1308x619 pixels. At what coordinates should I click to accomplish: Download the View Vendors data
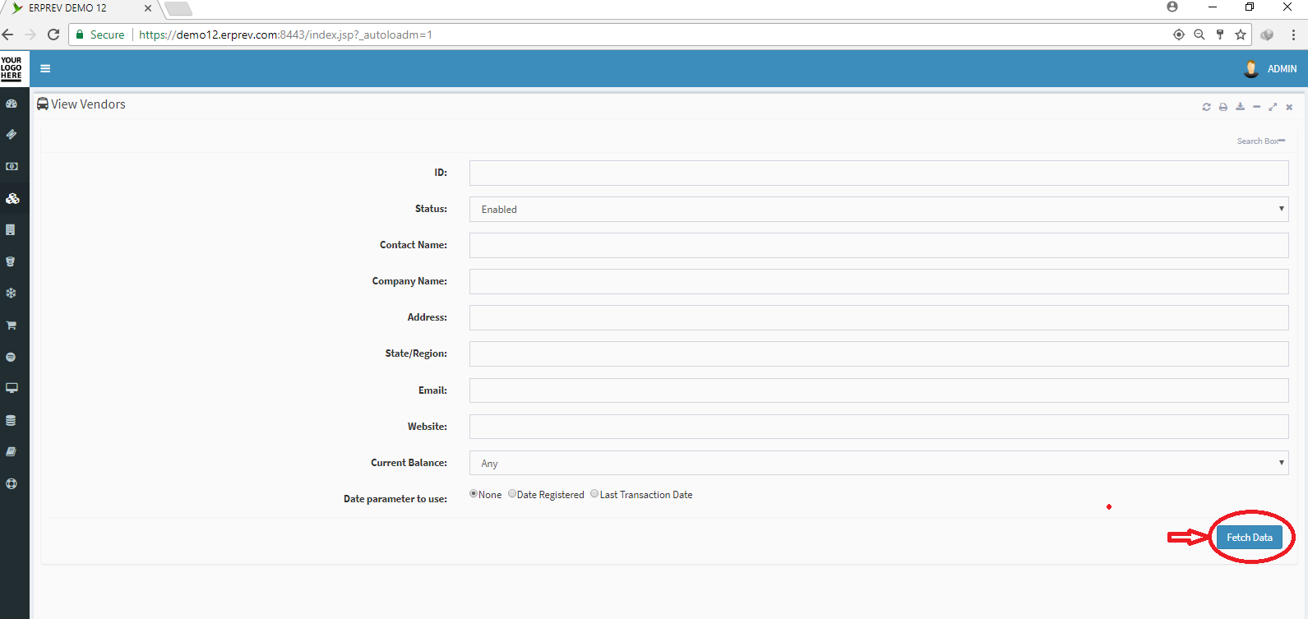pyautogui.click(x=1241, y=107)
